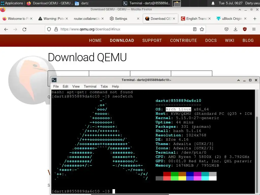The image size is (260, 195).
Task: Click the 'Download QEMU' page heading
Action: 87,57
